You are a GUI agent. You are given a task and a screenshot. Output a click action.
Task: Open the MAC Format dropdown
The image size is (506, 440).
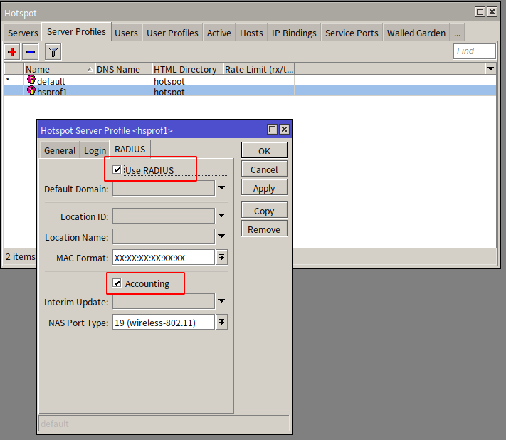pyautogui.click(x=221, y=258)
